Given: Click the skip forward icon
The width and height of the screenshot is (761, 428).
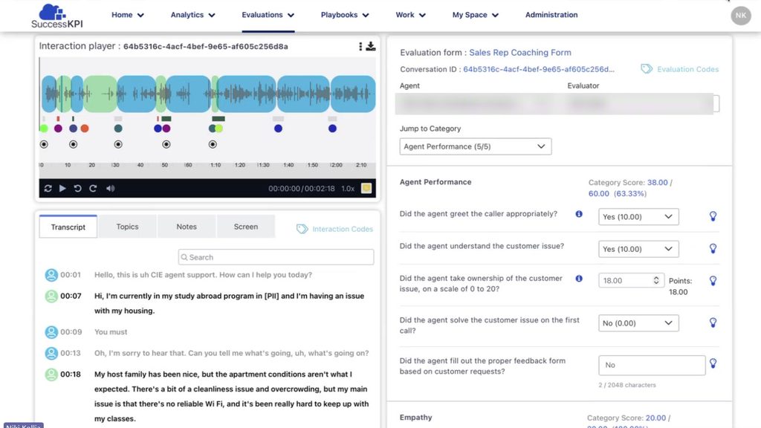Looking at the screenshot, I should pyautogui.click(x=93, y=188).
